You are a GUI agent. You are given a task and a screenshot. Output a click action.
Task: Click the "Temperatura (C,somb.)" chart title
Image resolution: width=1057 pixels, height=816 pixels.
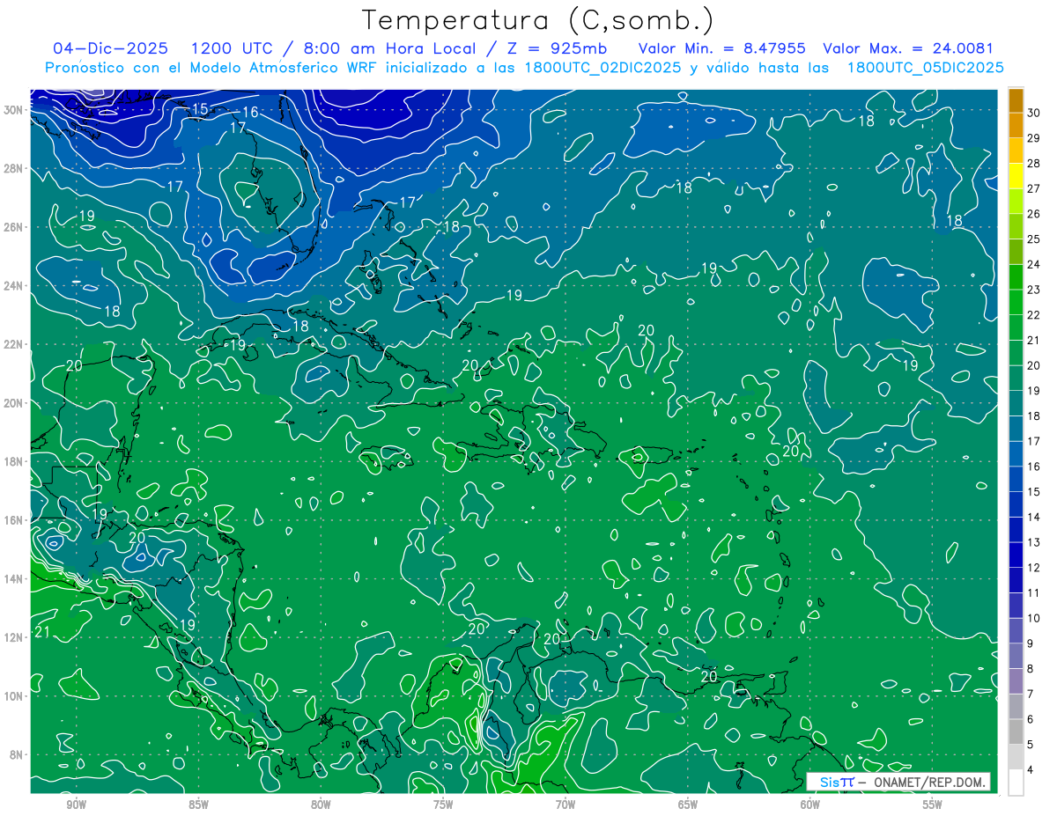tap(537, 20)
